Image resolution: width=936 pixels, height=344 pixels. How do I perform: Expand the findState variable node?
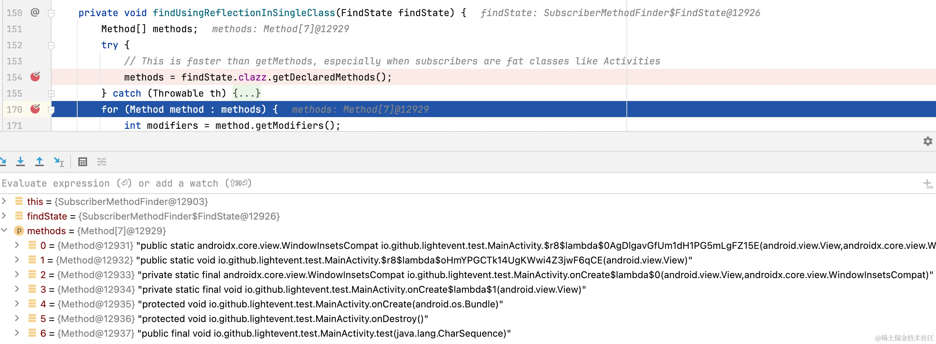tap(4, 216)
